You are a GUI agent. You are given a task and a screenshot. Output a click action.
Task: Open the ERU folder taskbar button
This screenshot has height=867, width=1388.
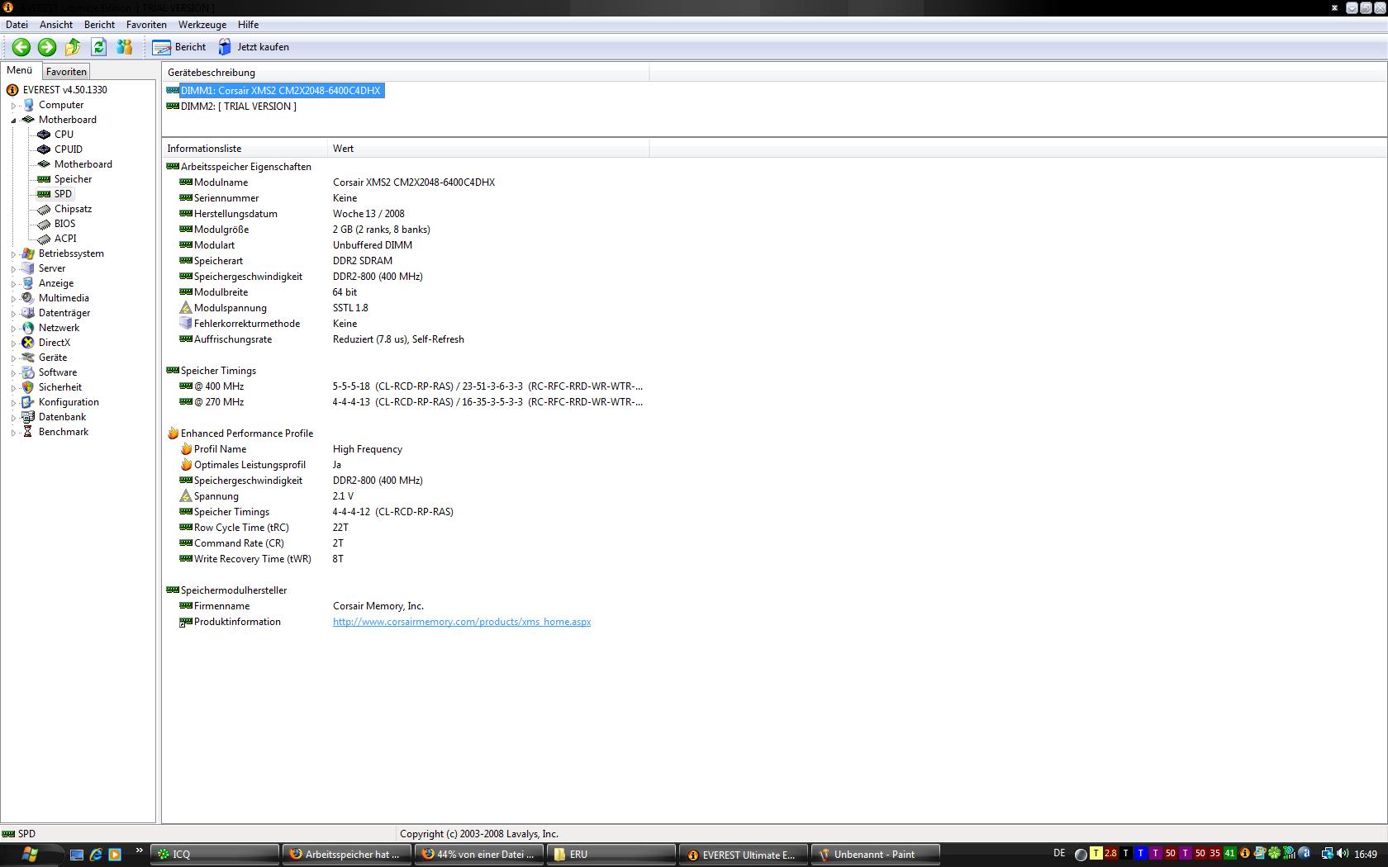pyautogui.click(x=611, y=855)
